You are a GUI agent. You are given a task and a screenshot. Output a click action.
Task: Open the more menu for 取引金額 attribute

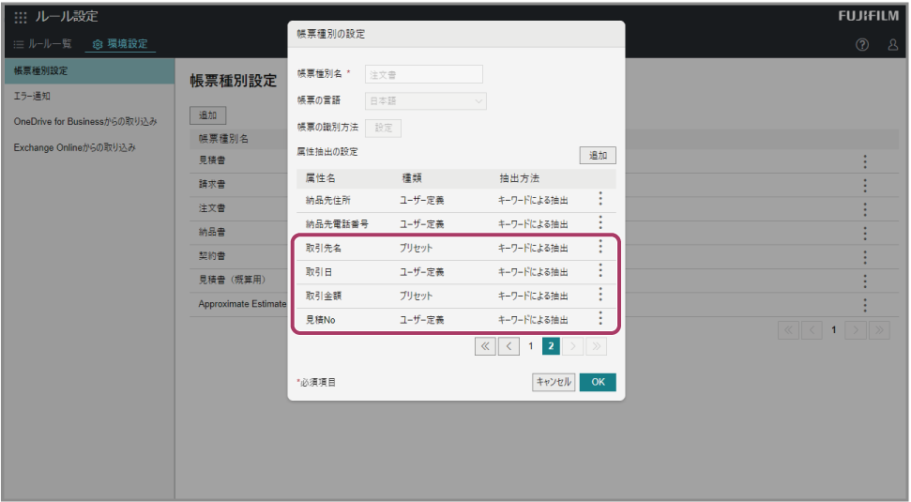(x=600, y=295)
